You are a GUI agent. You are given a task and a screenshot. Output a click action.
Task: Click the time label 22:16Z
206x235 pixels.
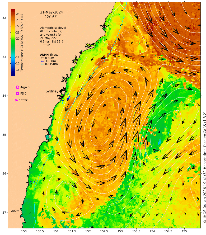point(50,17)
